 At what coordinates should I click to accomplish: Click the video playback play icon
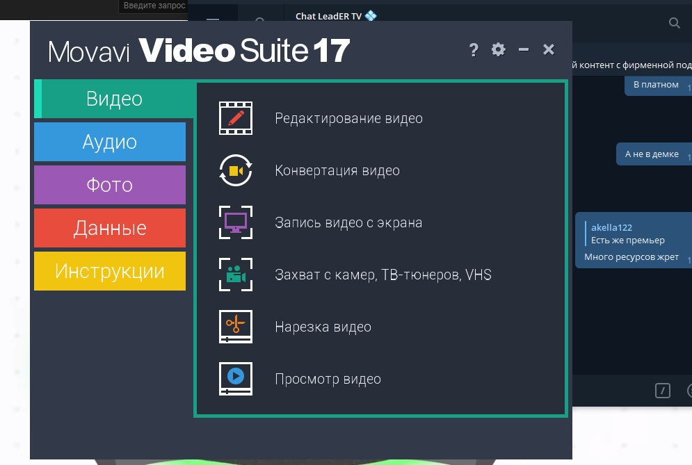236,379
